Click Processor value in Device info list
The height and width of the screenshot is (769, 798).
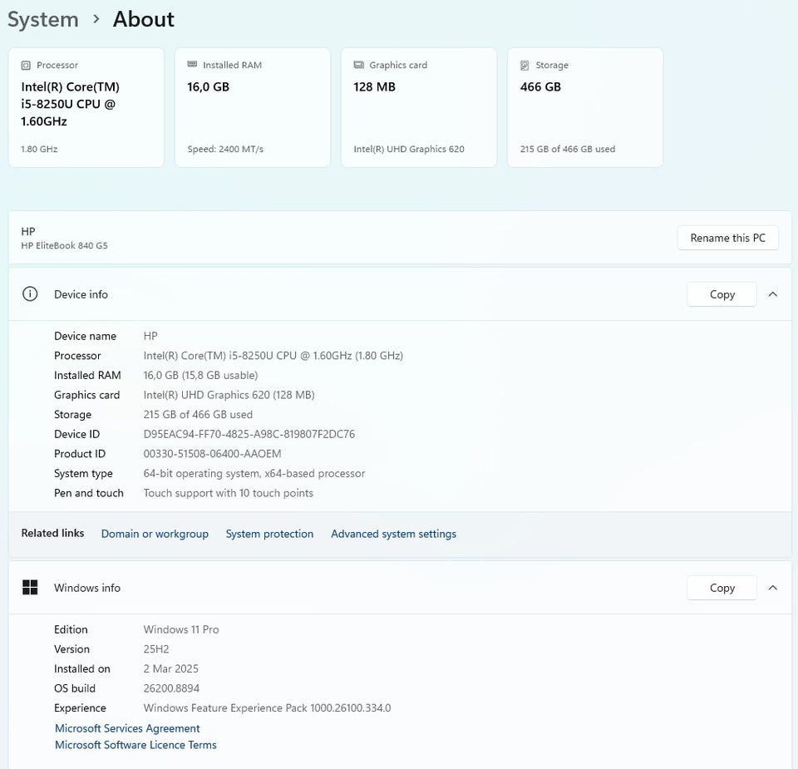pos(273,355)
